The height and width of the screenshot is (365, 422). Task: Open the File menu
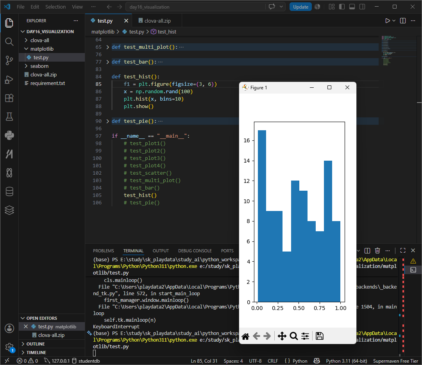[x=20, y=7]
